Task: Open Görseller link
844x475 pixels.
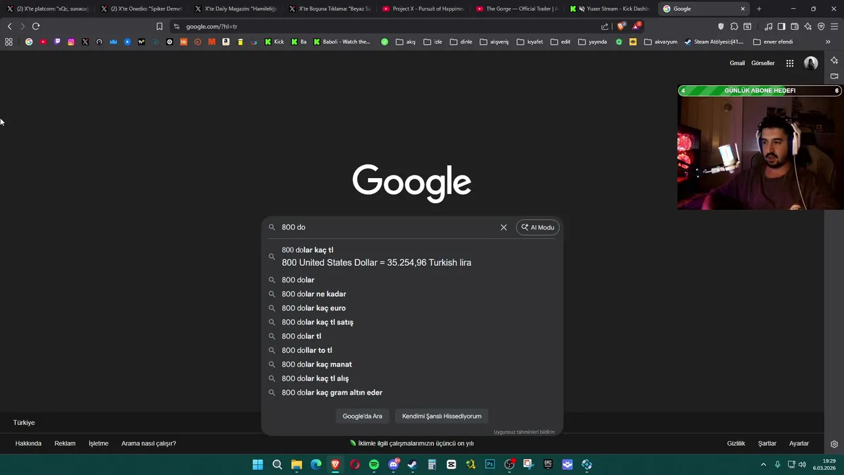Action: (x=763, y=63)
